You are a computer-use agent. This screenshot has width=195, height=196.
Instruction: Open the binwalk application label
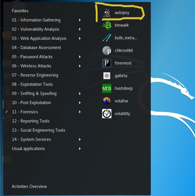coord(122,25)
